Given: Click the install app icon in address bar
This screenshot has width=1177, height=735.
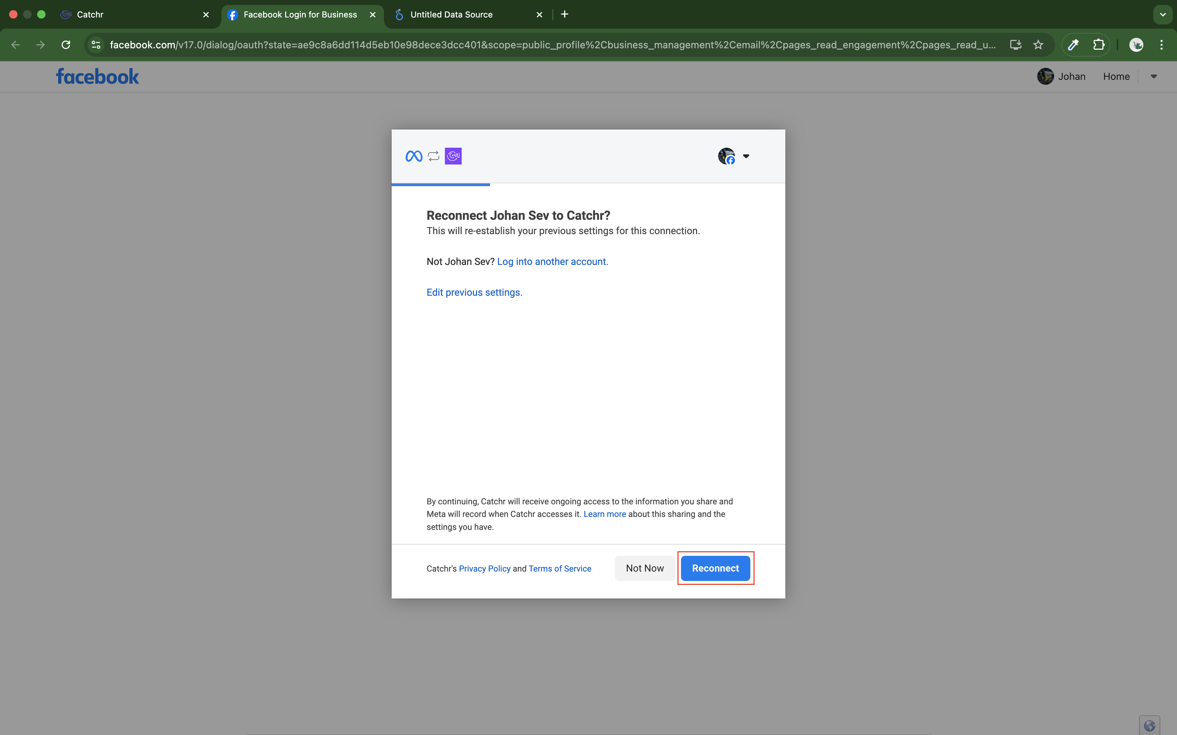Looking at the screenshot, I should 1015,45.
